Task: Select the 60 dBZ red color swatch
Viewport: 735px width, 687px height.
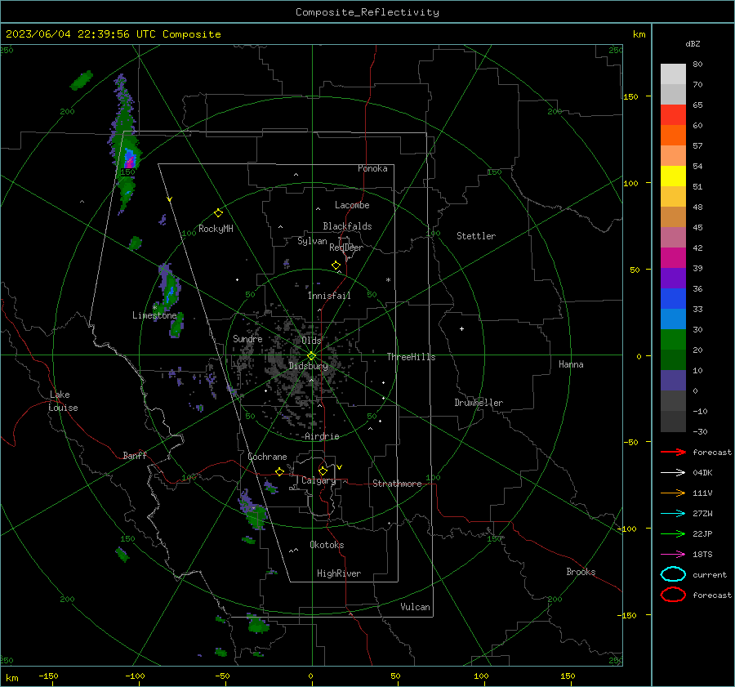Action: (x=673, y=115)
